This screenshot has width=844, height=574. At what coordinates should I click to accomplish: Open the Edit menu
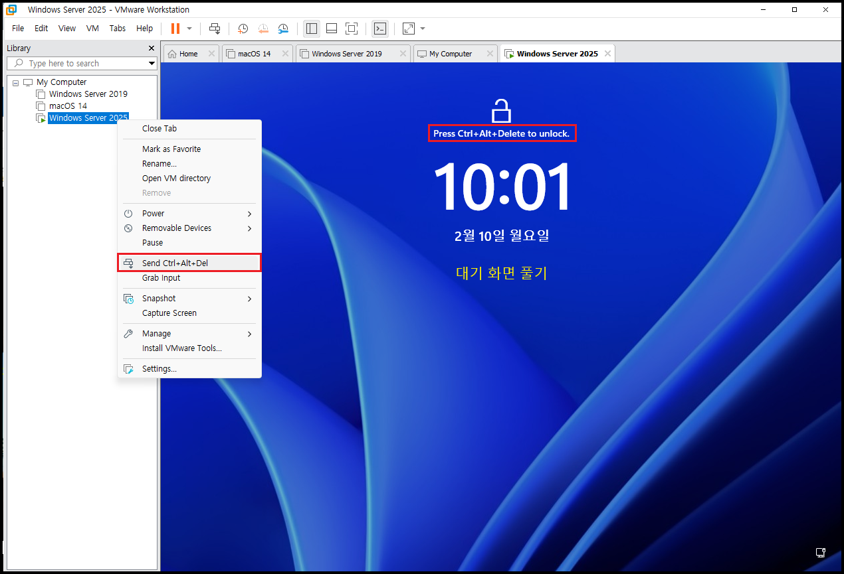coord(41,29)
